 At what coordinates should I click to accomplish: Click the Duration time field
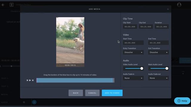(162, 27)
